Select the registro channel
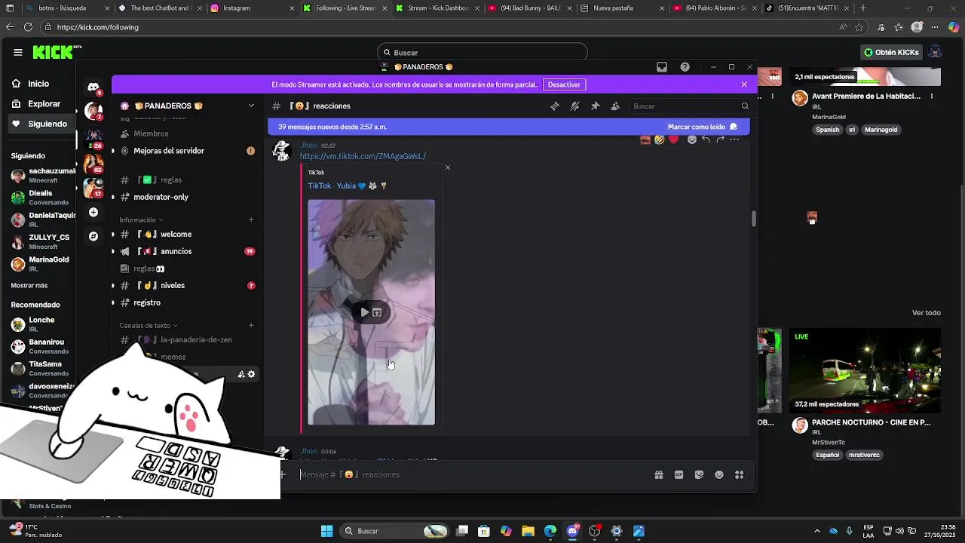This screenshot has width=965, height=543. coord(147,302)
